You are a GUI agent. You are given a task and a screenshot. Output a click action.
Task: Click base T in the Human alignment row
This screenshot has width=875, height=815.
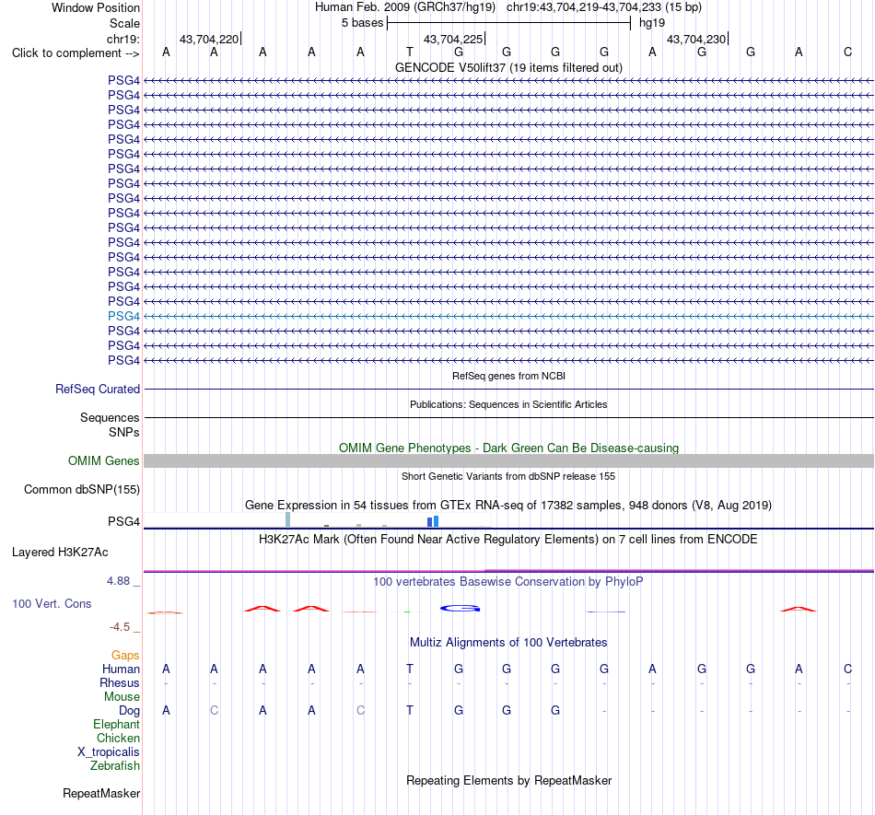point(410,669)
